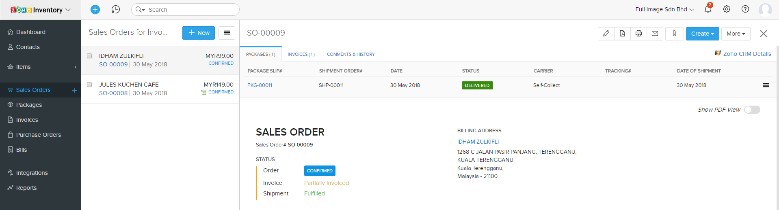
Task: Print the sales order using printer icon
Action: [x=638, y=34]
